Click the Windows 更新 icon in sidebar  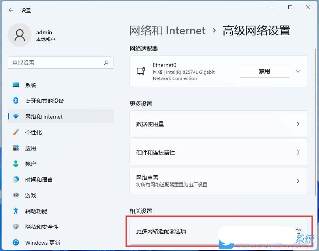pyautogui.click(x=16, y=243)
